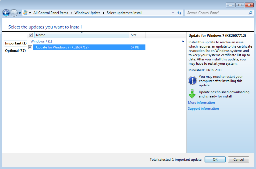
Task: Click the 57 KB size value
Action: pyautogui.click(x=135, y=47)
